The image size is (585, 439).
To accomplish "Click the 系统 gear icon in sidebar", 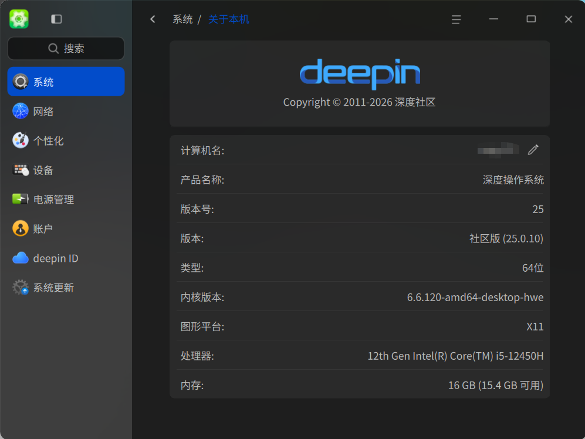I will click(20, 82).
